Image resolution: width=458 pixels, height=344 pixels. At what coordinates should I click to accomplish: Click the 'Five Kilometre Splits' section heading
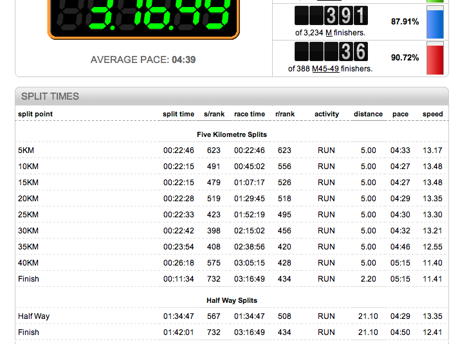click(x=232, y=134)
